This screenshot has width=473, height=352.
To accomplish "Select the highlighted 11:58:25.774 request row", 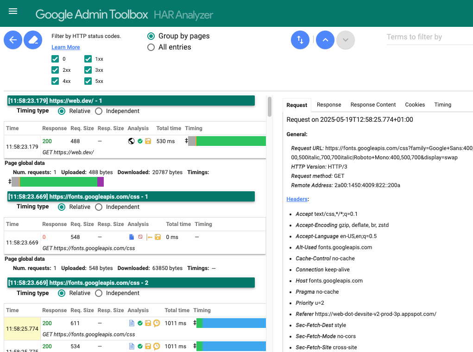I will [135, 329].
